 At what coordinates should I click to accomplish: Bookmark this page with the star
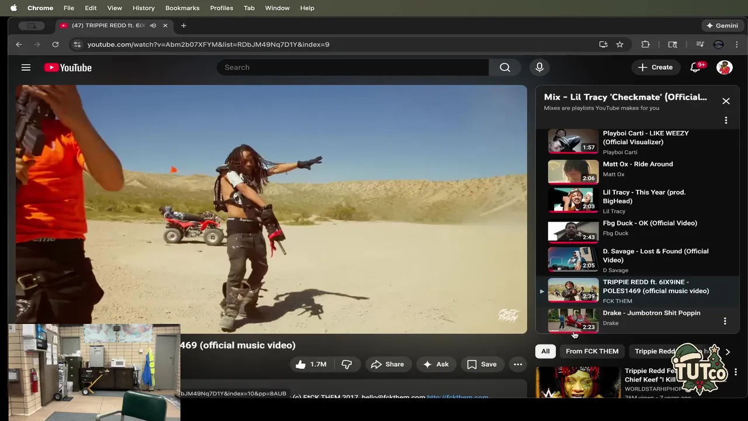click(x=619, y=44)
